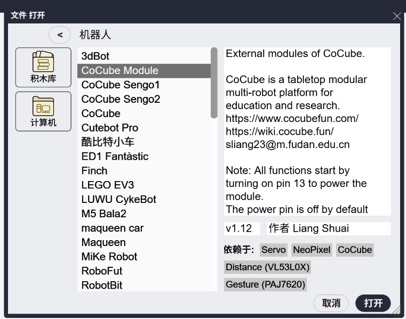Image resolution: width=406 pixels, height=319 pixels.
Task: Select the Finch robot library
Action: click(x=94, y=171)
